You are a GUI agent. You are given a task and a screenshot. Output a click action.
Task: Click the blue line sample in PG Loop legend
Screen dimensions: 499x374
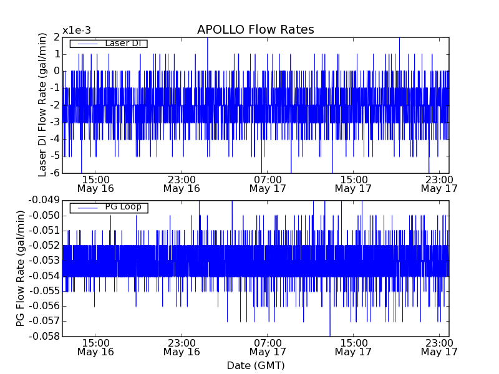(x=87, y=208)
